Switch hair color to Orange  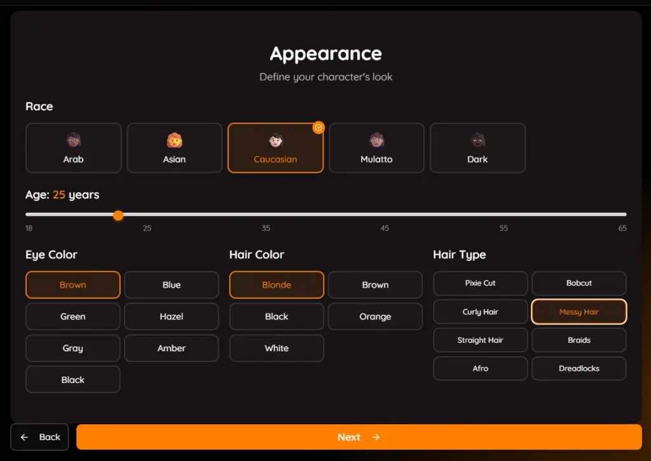click(375, 316)
